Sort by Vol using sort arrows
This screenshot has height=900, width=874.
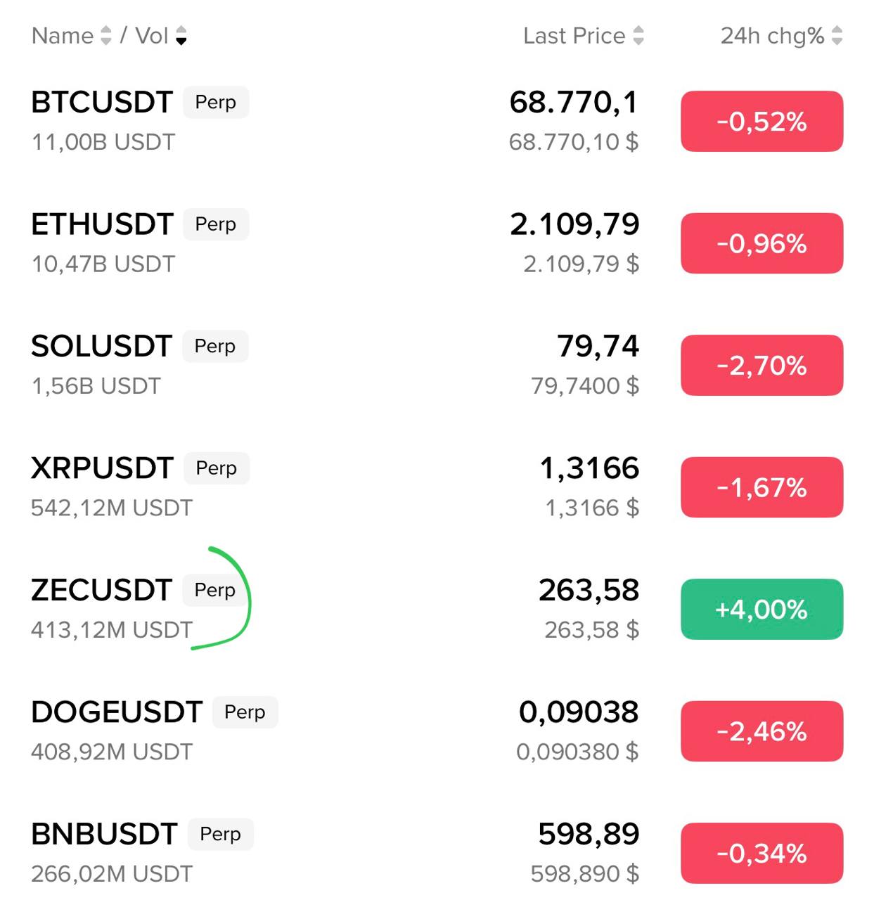181,36
